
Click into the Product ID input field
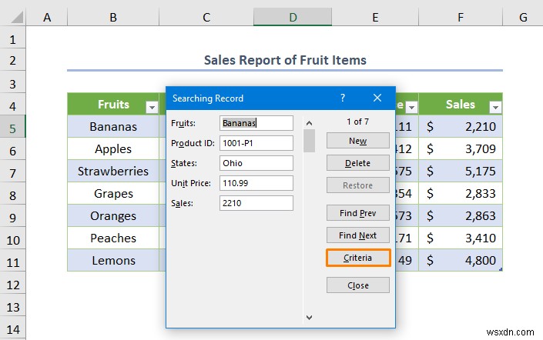tap(256, 143)
